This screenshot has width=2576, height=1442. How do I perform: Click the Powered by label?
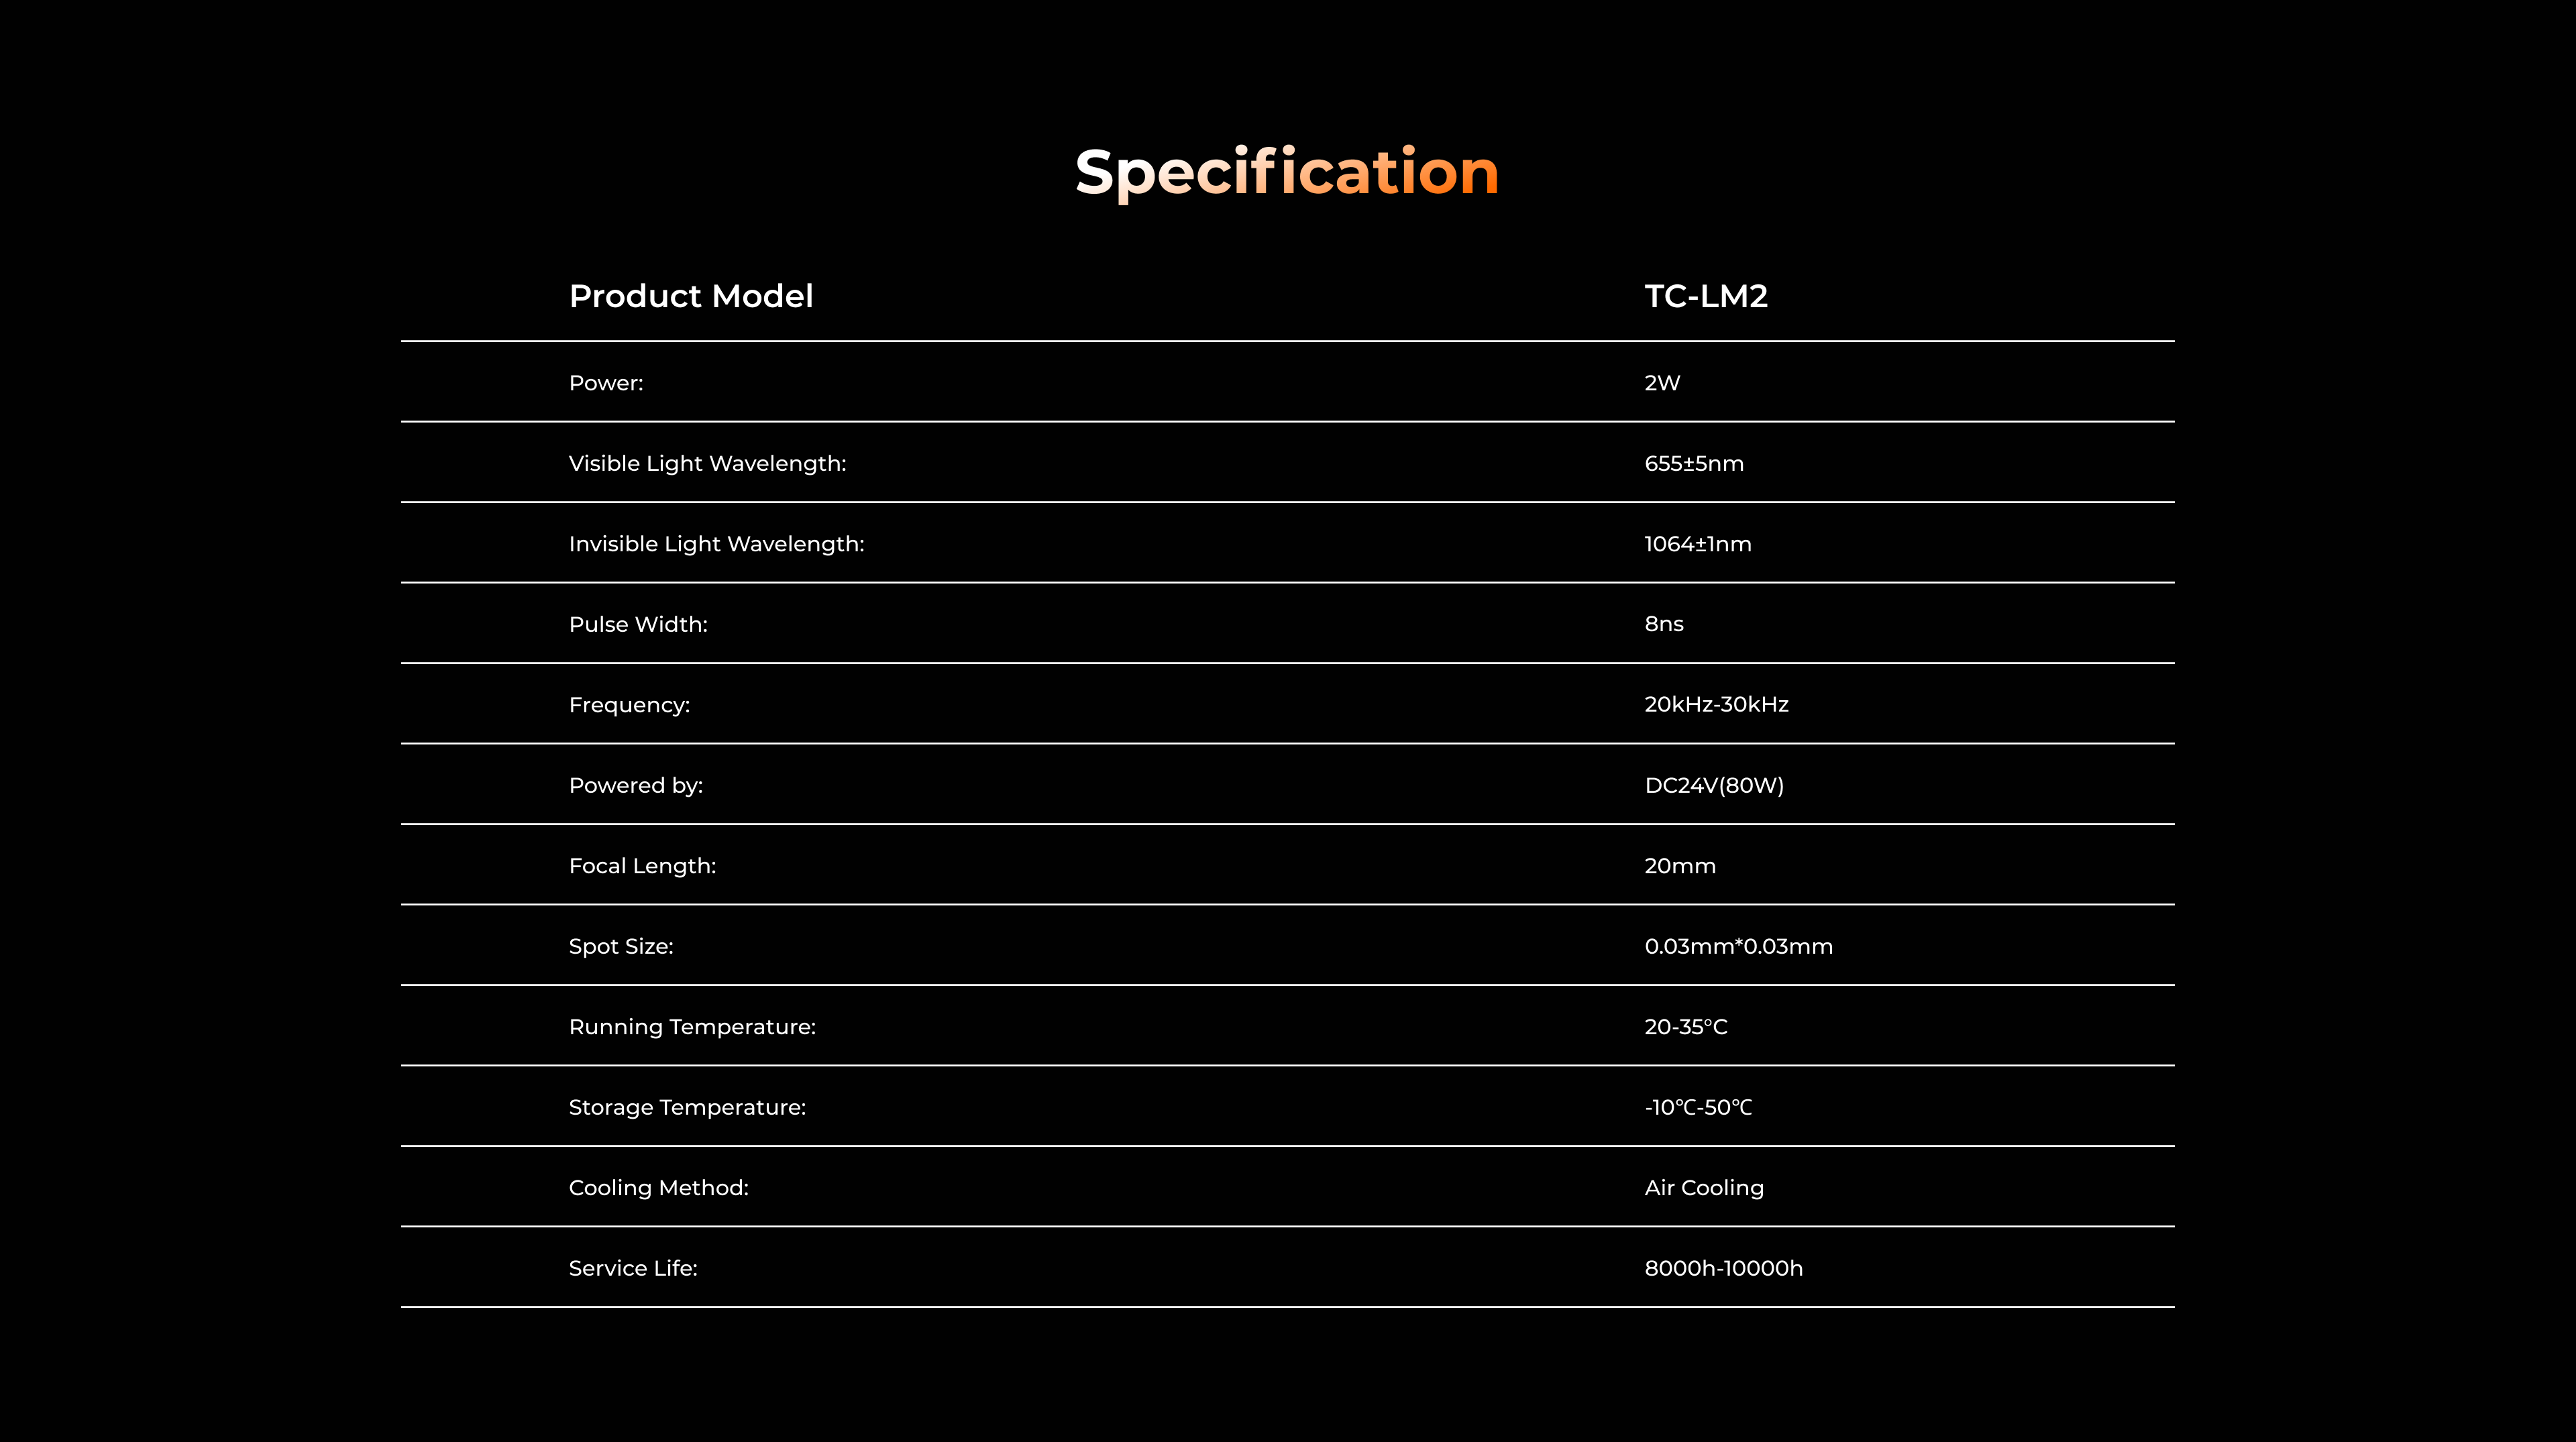pos(636,786)
